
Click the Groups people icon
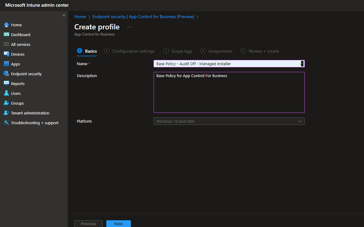pyautogui.click(x=6, y=103)
